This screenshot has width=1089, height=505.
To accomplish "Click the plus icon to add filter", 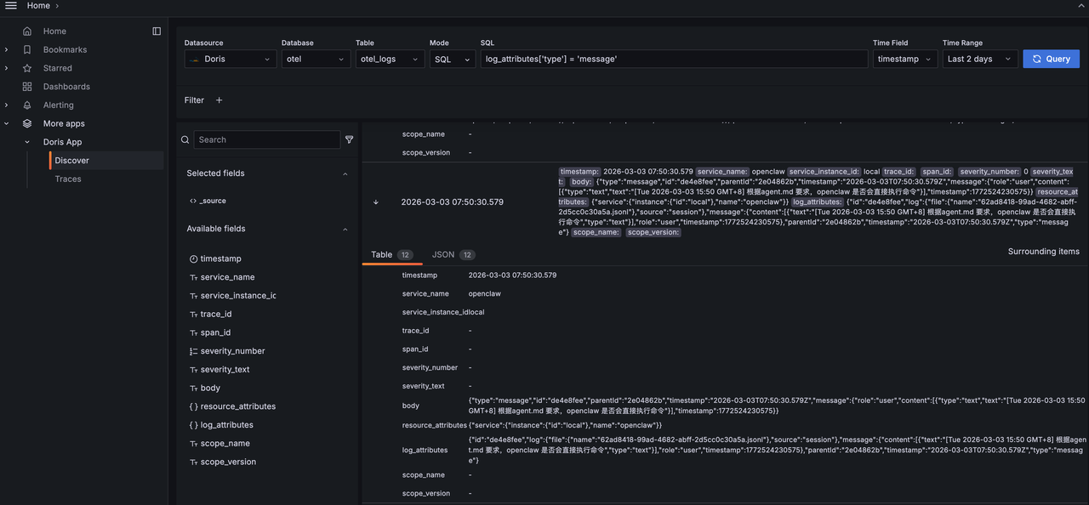I will 219,100.
